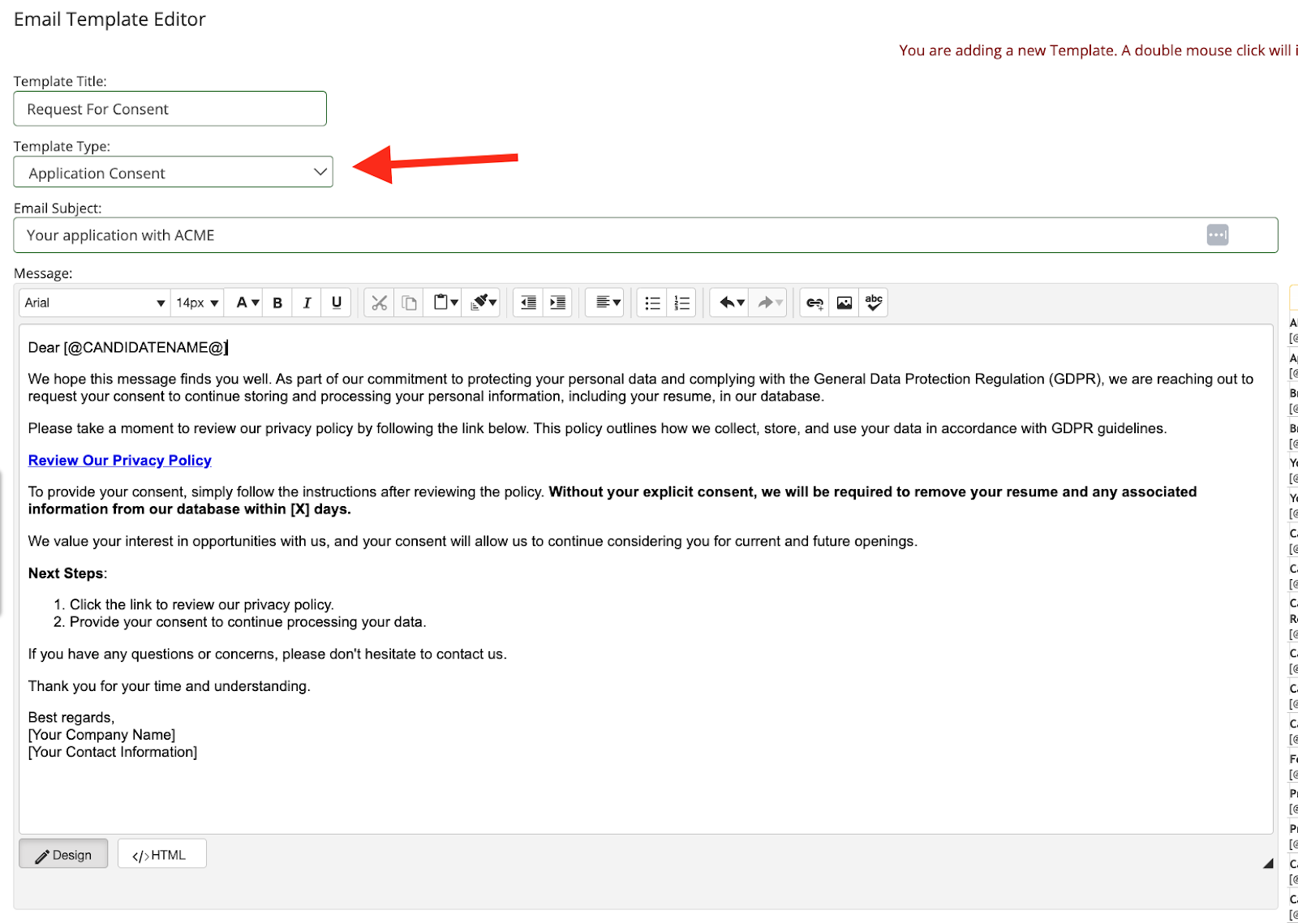The height and width of the screenshot is (923, 1298).
Task: Insert a bulleted list
Action: tap(652, 303)
